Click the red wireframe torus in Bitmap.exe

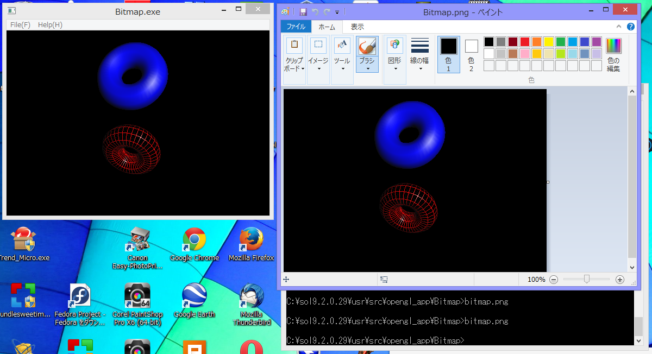pyautogui.click(x=131, y=149)
